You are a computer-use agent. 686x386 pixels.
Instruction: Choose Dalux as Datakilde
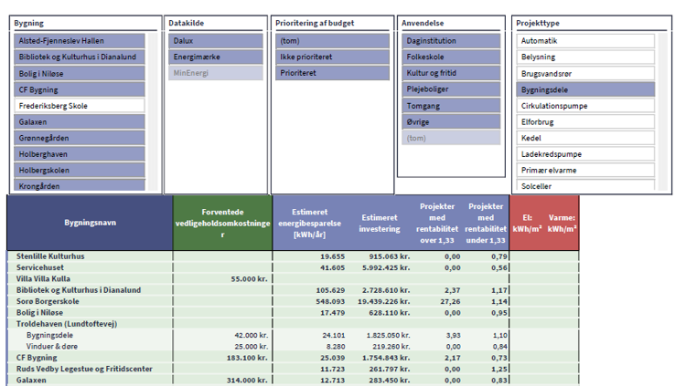[x=217, y=41]
